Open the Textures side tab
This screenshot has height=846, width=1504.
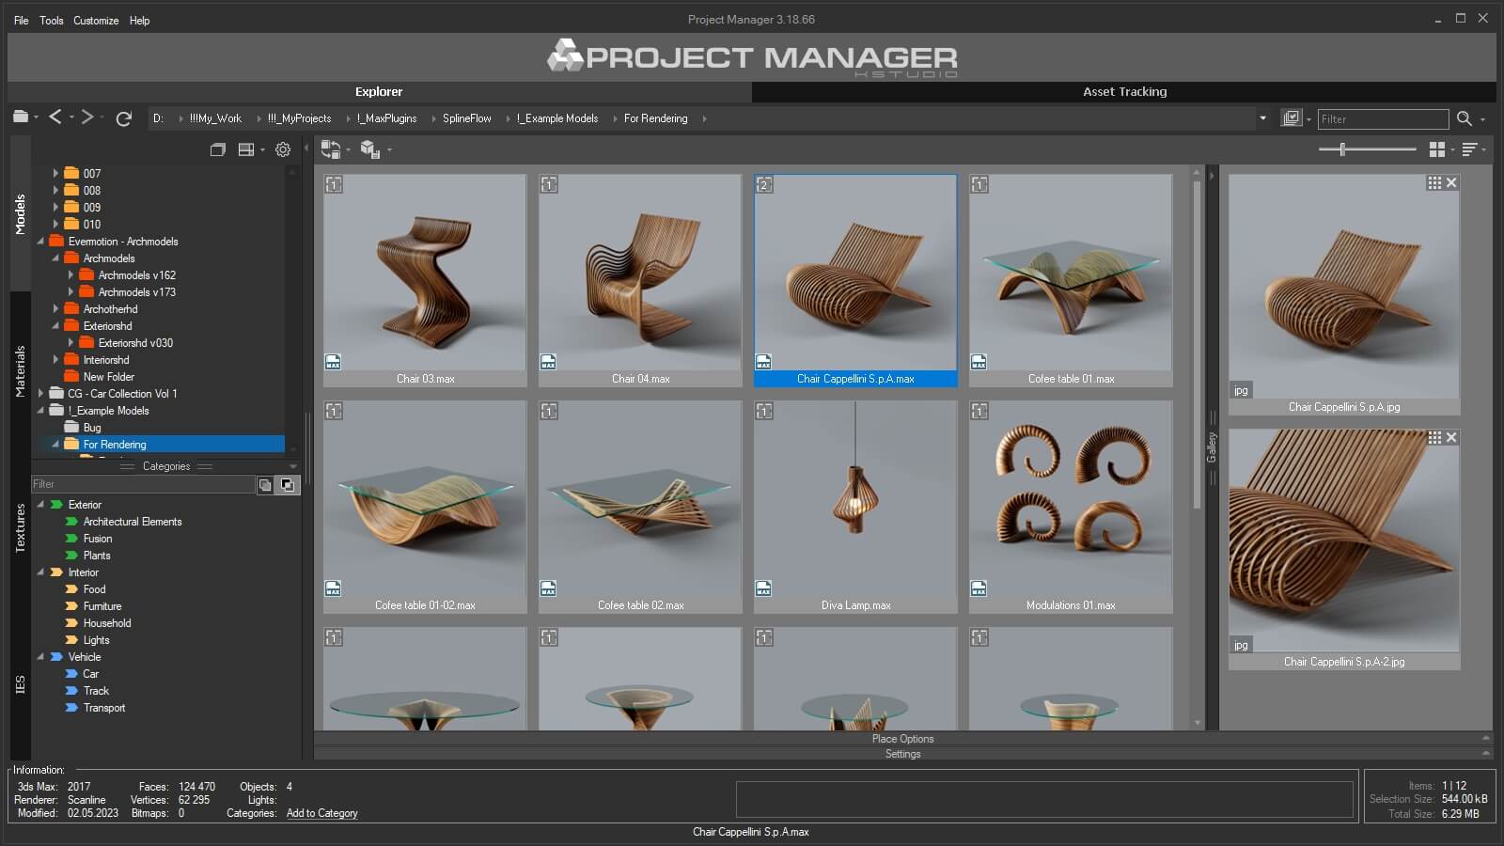(20, 527)
